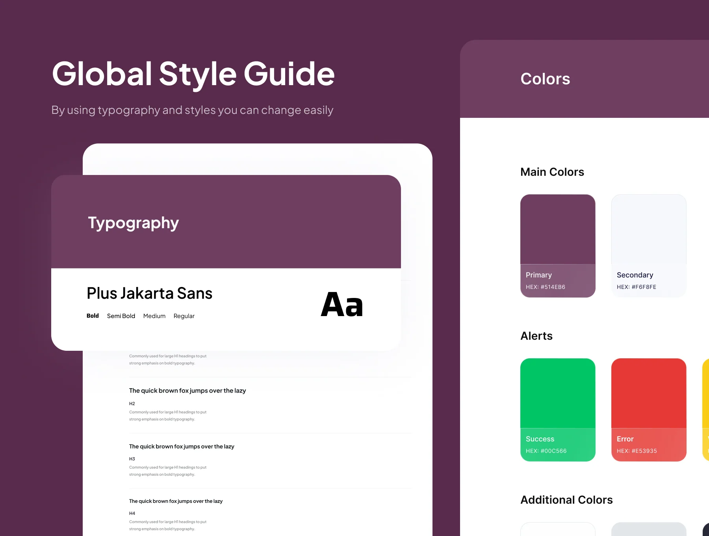Click the large Aa type specimen
The height and width of the screenshot is (536, 709).
[x=342, y=305]
